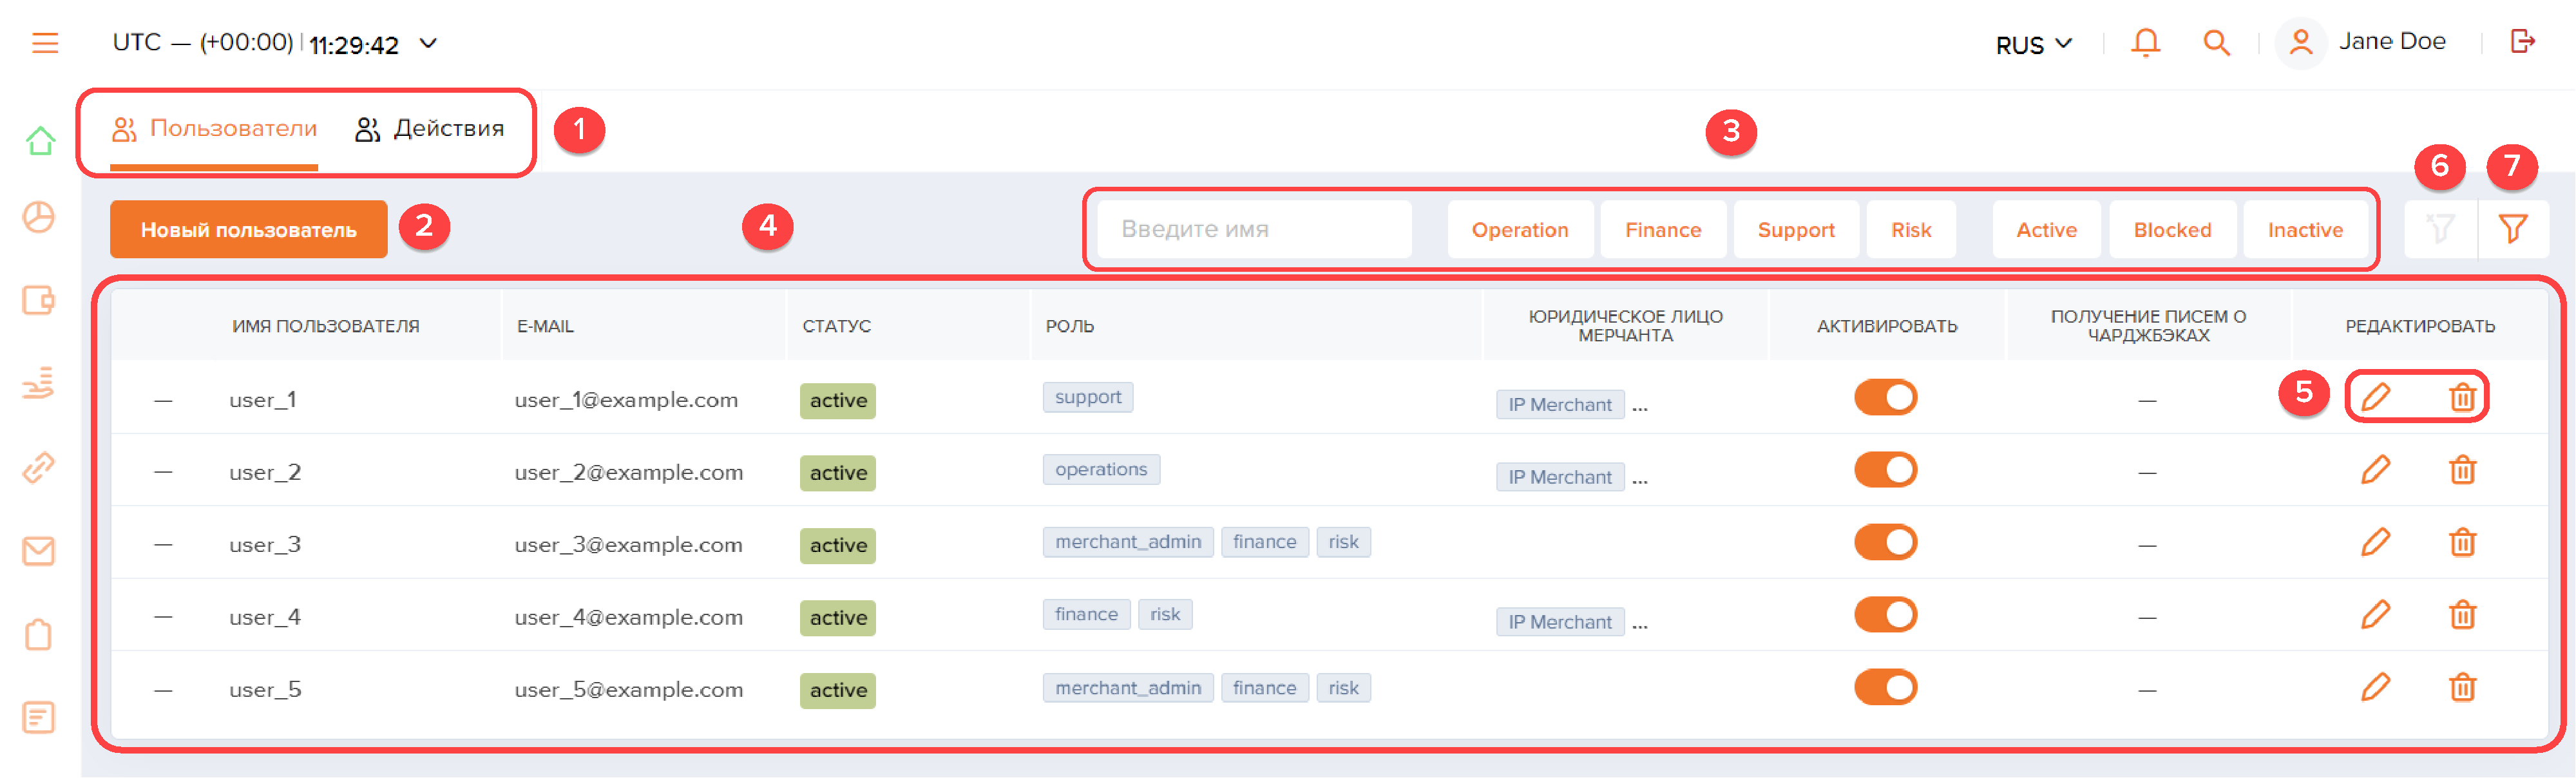Toggle the Risk role filter
Viewport: 2576px width, 778px height.
coord(1911,229)
